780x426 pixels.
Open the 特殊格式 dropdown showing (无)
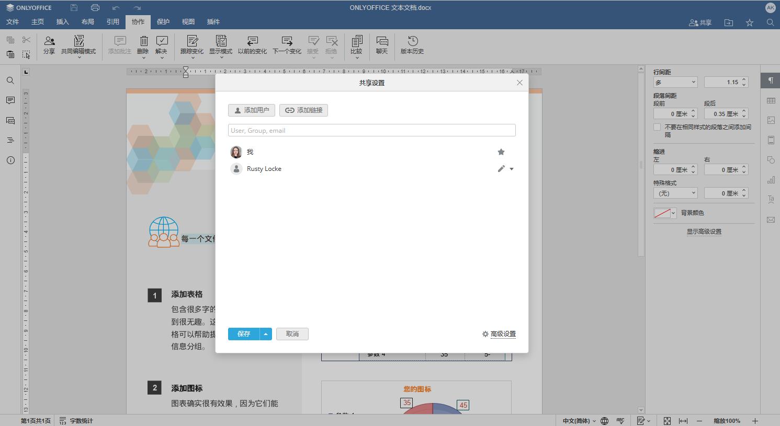pos(675,193)
